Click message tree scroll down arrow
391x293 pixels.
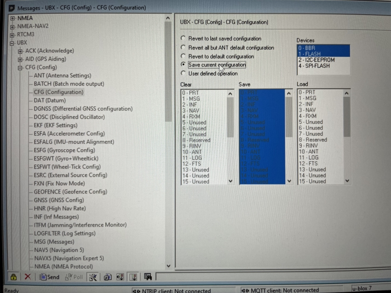[x=168, y=266]
